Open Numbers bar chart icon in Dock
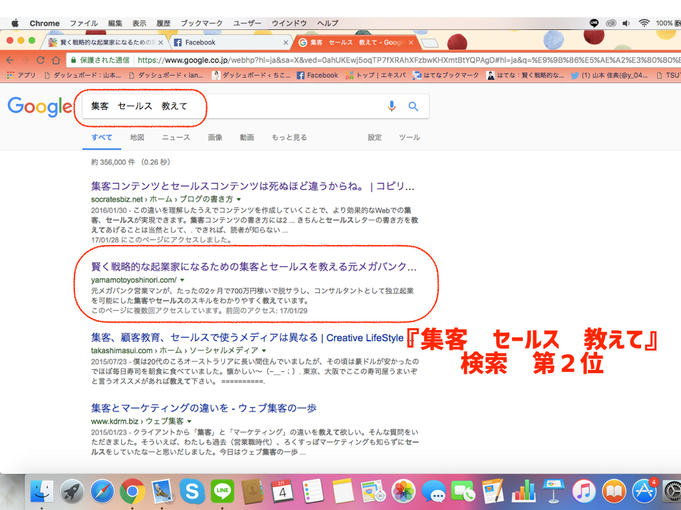The height and width of the screenshot is (510, 681). 524,492
